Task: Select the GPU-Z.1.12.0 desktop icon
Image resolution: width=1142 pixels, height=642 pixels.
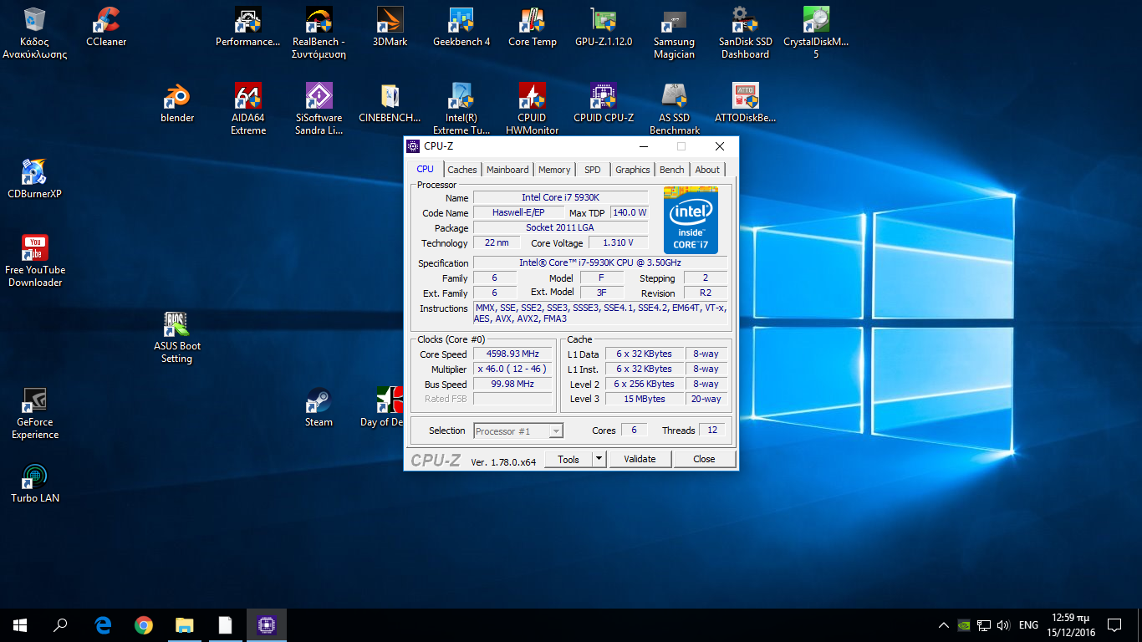Action: tap(604, 28)
